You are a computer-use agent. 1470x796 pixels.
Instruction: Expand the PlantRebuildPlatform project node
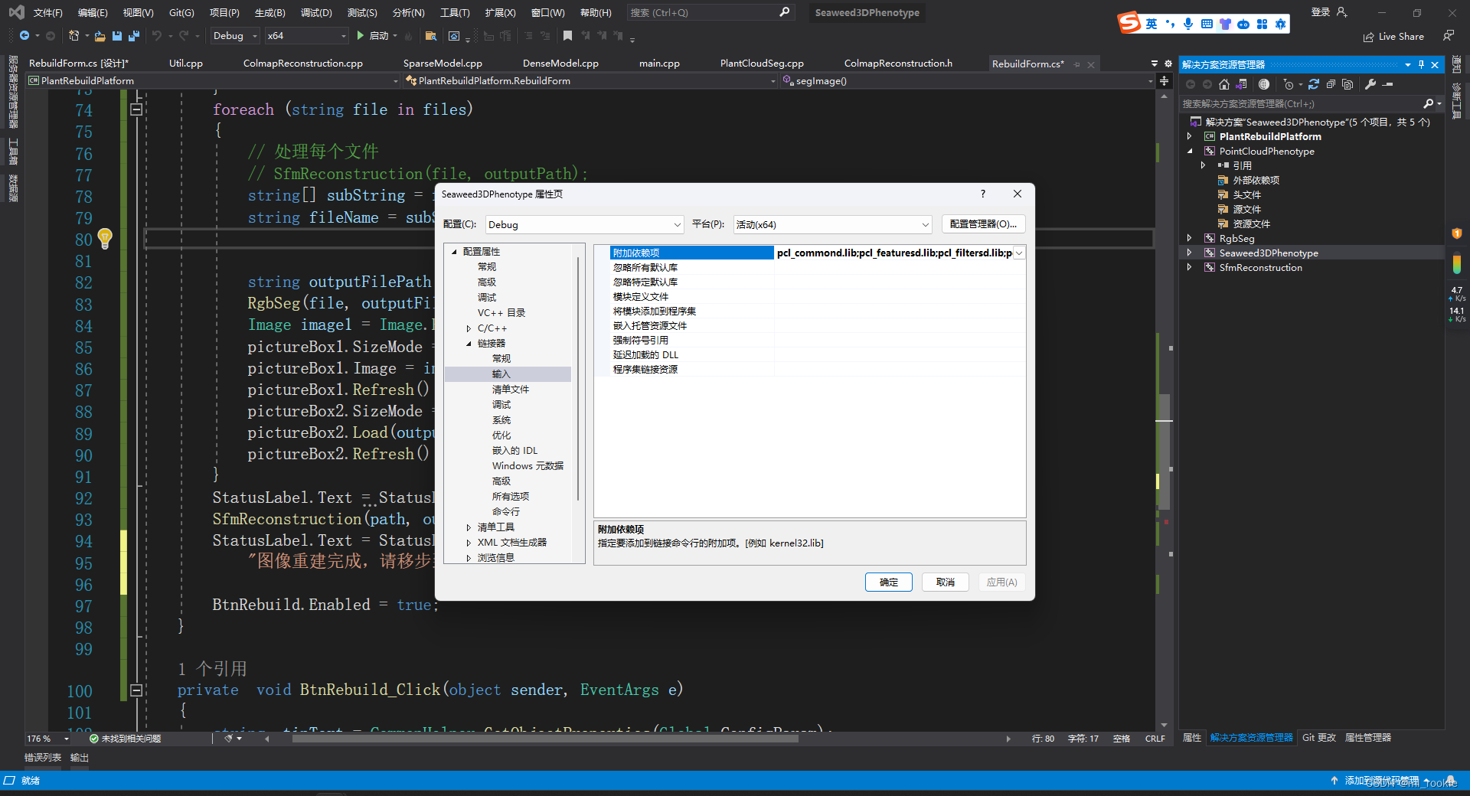1189,136
